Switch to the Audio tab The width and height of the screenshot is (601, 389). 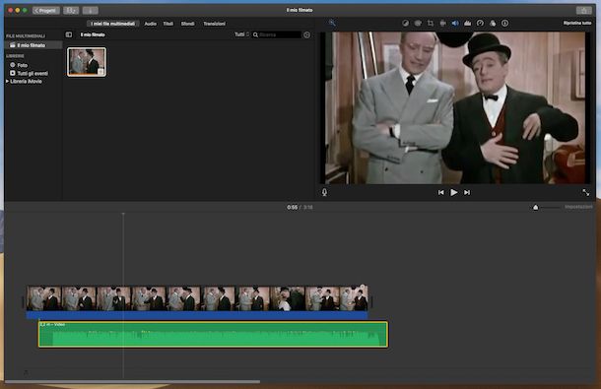click(x=150, y=24)
